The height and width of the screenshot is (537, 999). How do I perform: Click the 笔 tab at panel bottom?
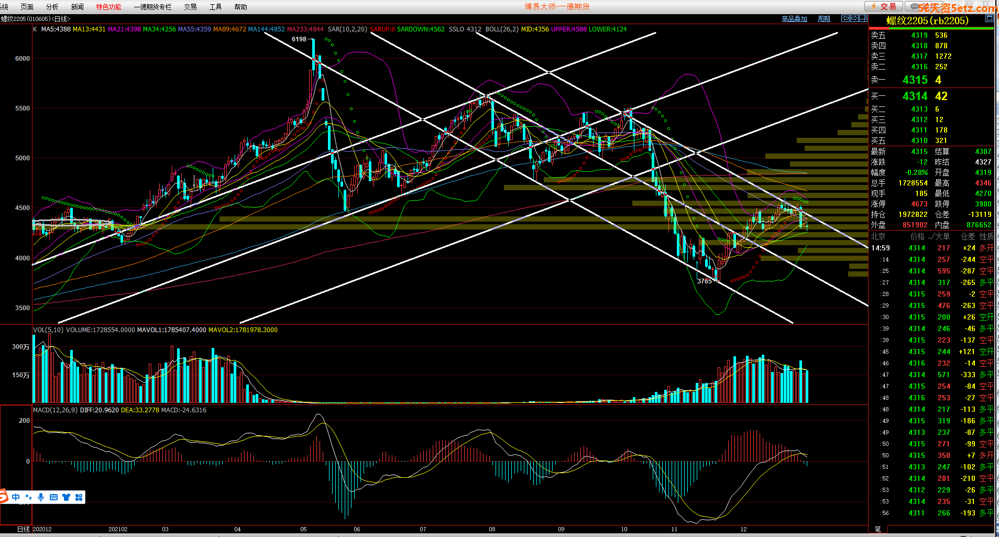point(877,529)
